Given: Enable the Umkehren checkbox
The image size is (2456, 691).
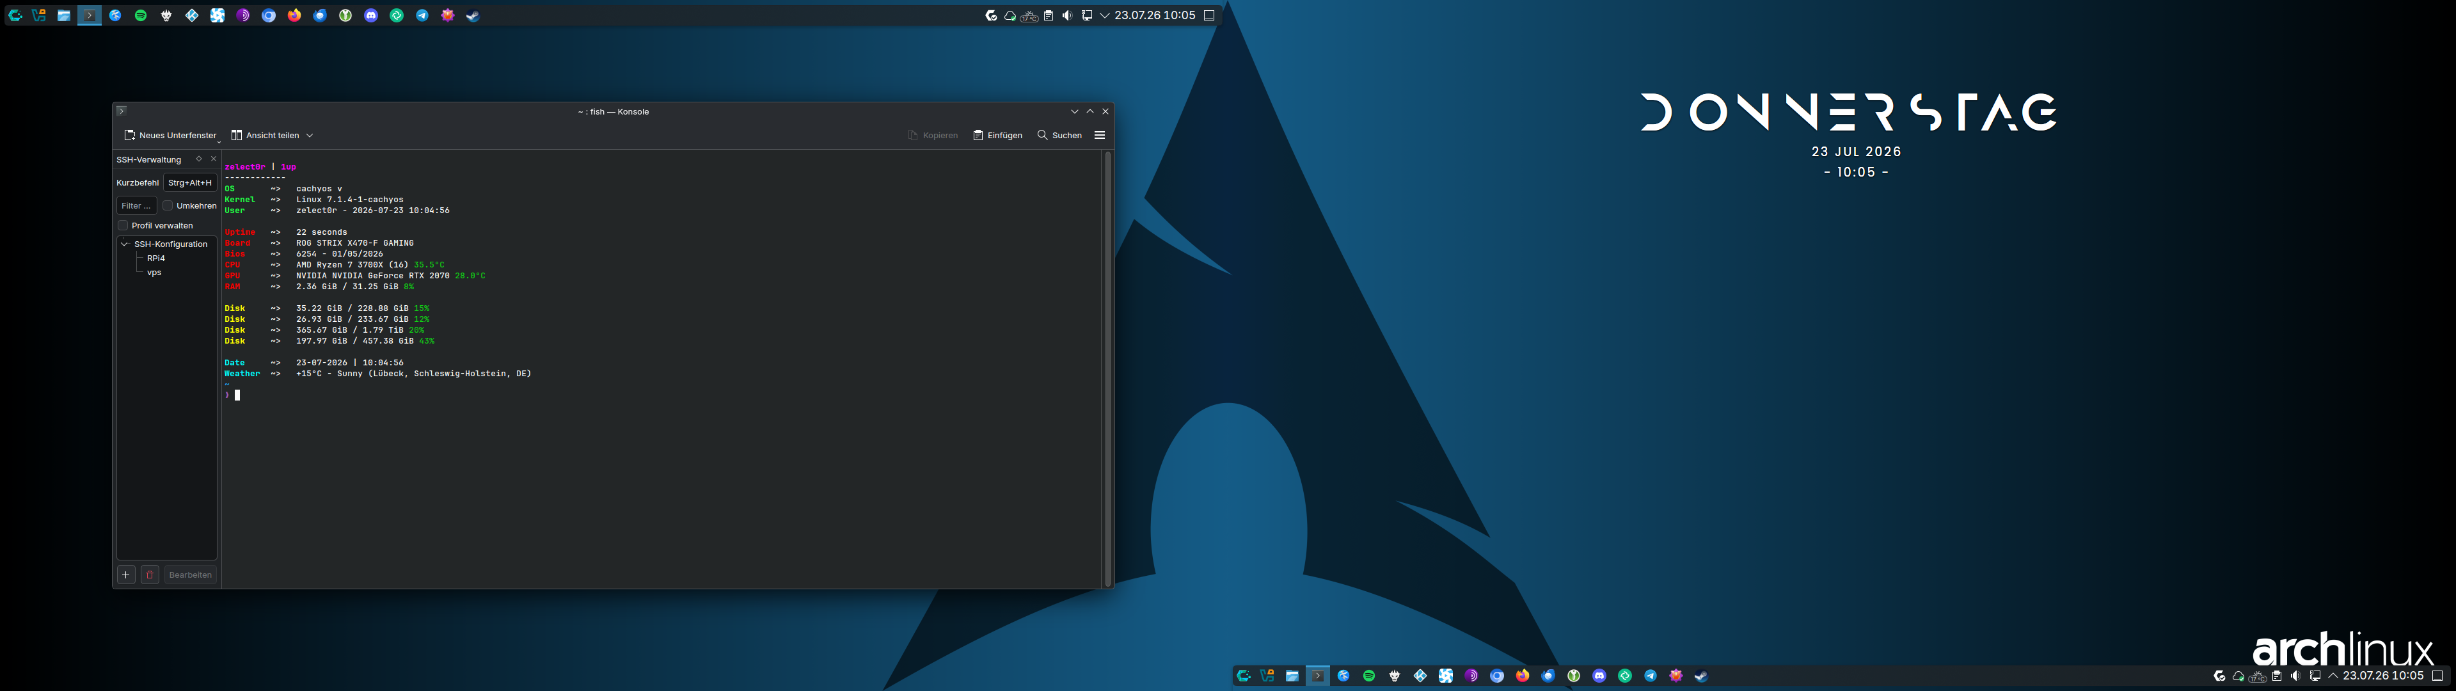Looking at the screenshot, I should 168,205.
